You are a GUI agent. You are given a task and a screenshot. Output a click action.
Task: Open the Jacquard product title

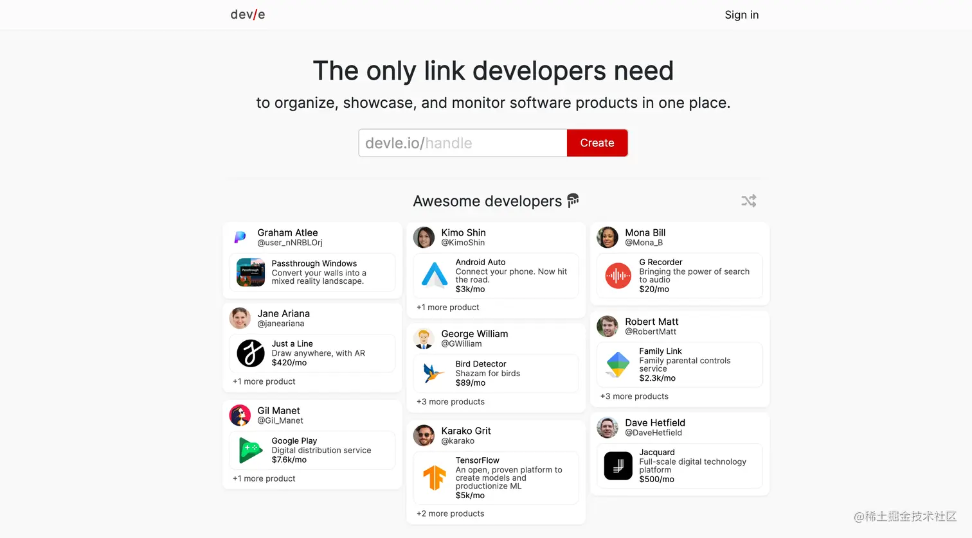[x=657, y=452]
